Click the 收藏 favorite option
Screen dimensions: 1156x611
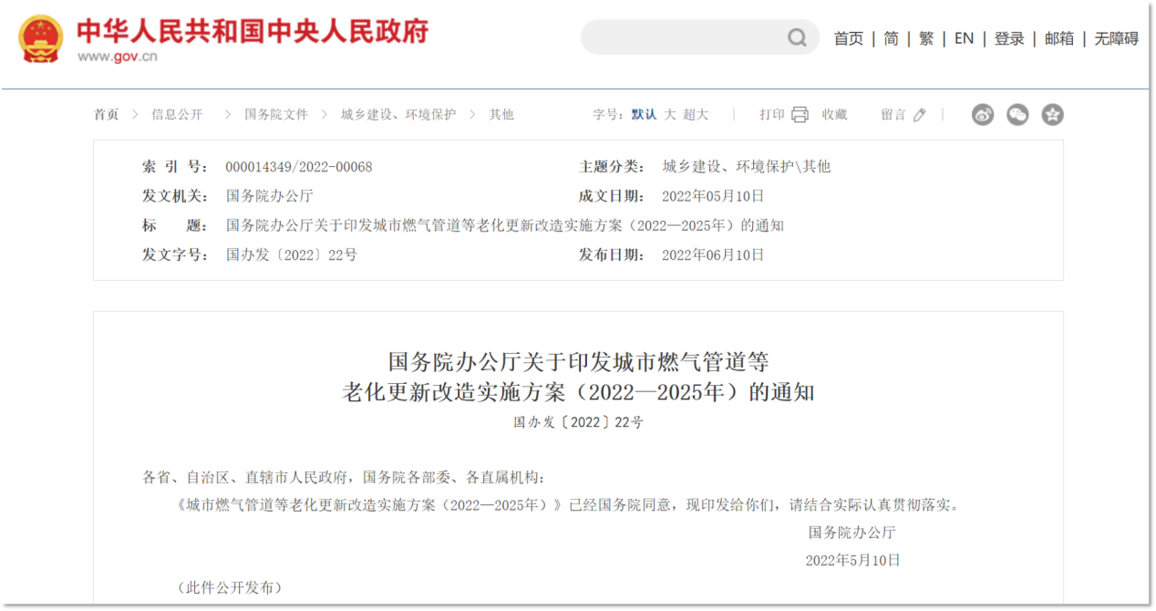[x=837, y=114]
